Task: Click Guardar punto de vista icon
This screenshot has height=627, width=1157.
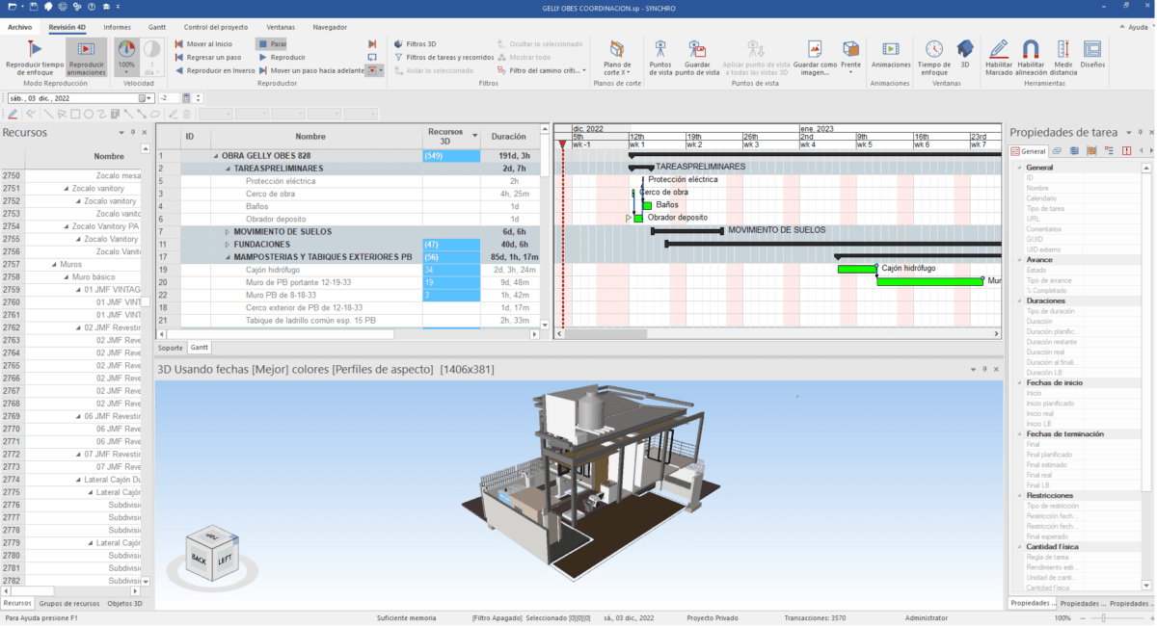Action: 699,49
